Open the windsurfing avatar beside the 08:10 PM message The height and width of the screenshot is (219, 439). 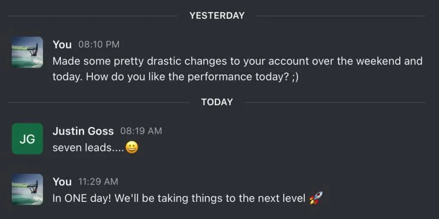click(x=27, y=52)
